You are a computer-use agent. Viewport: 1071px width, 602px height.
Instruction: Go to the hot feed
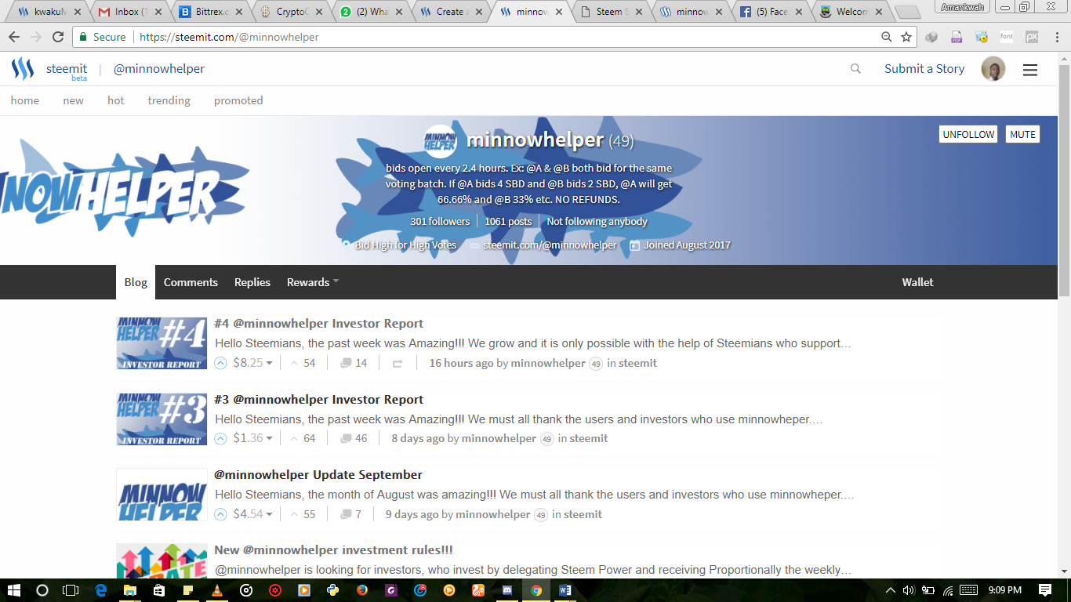(116, 100)
